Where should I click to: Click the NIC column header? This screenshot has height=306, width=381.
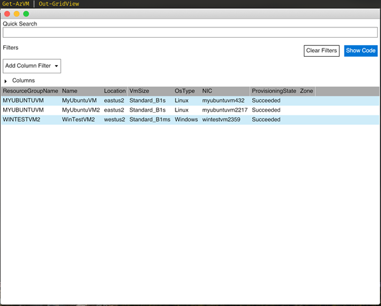tap(207, 91)
